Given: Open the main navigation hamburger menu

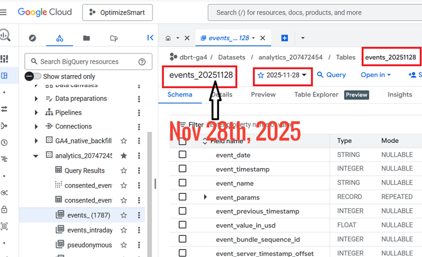Looking at the screenshot, I should (3, 12).
